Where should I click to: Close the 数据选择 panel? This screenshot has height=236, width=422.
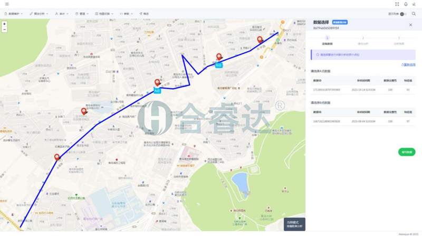point(410,25)
